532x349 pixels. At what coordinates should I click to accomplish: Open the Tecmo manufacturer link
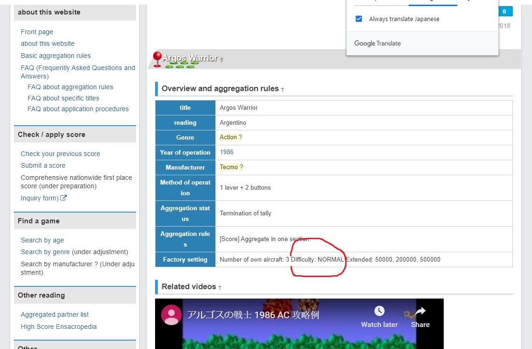pos(229,167)
